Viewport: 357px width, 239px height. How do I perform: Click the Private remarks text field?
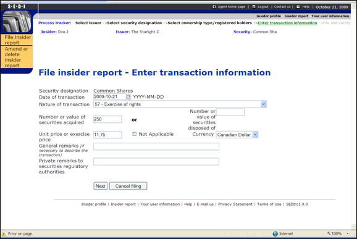point(156,162)
